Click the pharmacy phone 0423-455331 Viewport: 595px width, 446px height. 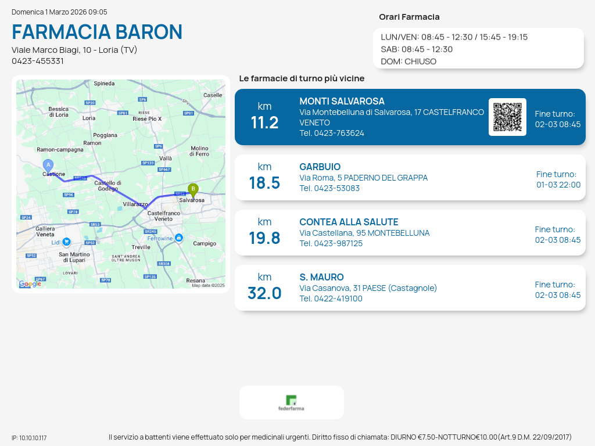pos(38,61)
